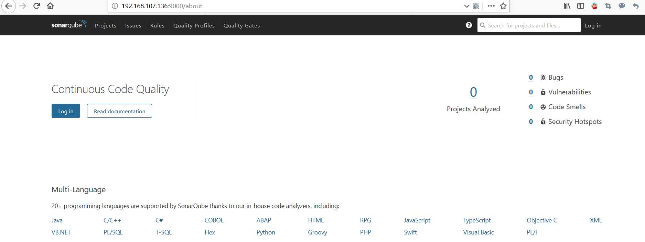The image size is (645, 242).
Task: Open the PHP language link
Action: coord(366,232)
